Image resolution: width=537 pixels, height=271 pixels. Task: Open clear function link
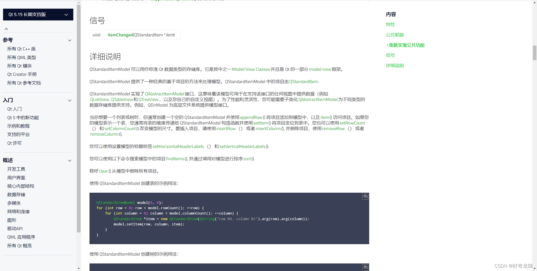103,171
